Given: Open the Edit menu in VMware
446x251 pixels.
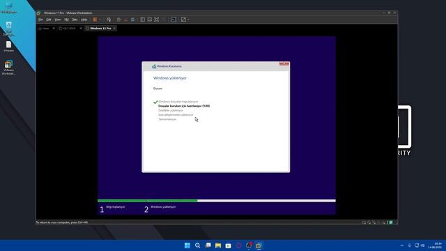Looking at the screenshot, I should (49, 20).
